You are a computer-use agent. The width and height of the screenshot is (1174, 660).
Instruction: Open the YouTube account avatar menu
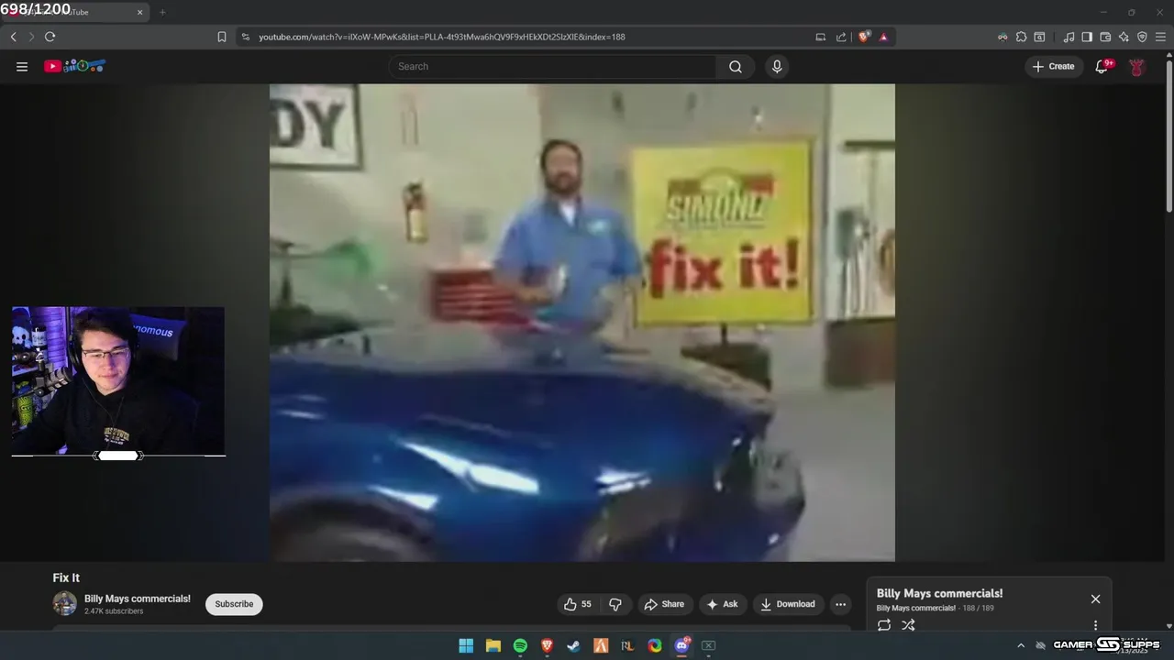(x=1136, y=66)
